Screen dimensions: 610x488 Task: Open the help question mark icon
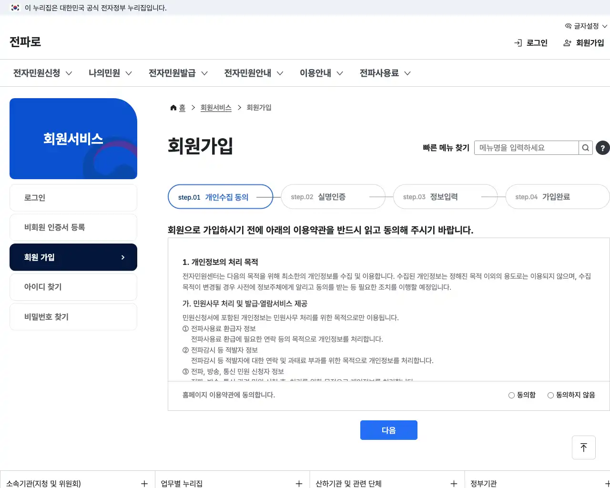click(603, 148)
